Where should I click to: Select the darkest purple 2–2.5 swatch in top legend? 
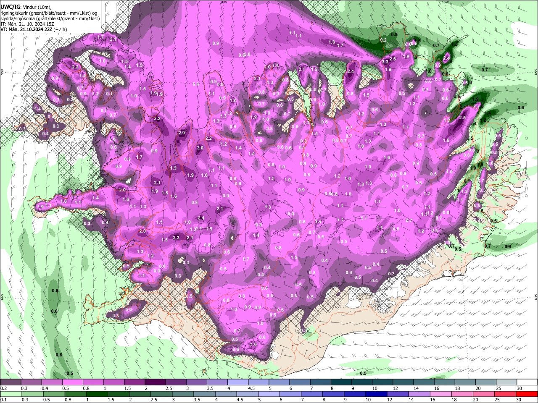click(x=155, y=382)
